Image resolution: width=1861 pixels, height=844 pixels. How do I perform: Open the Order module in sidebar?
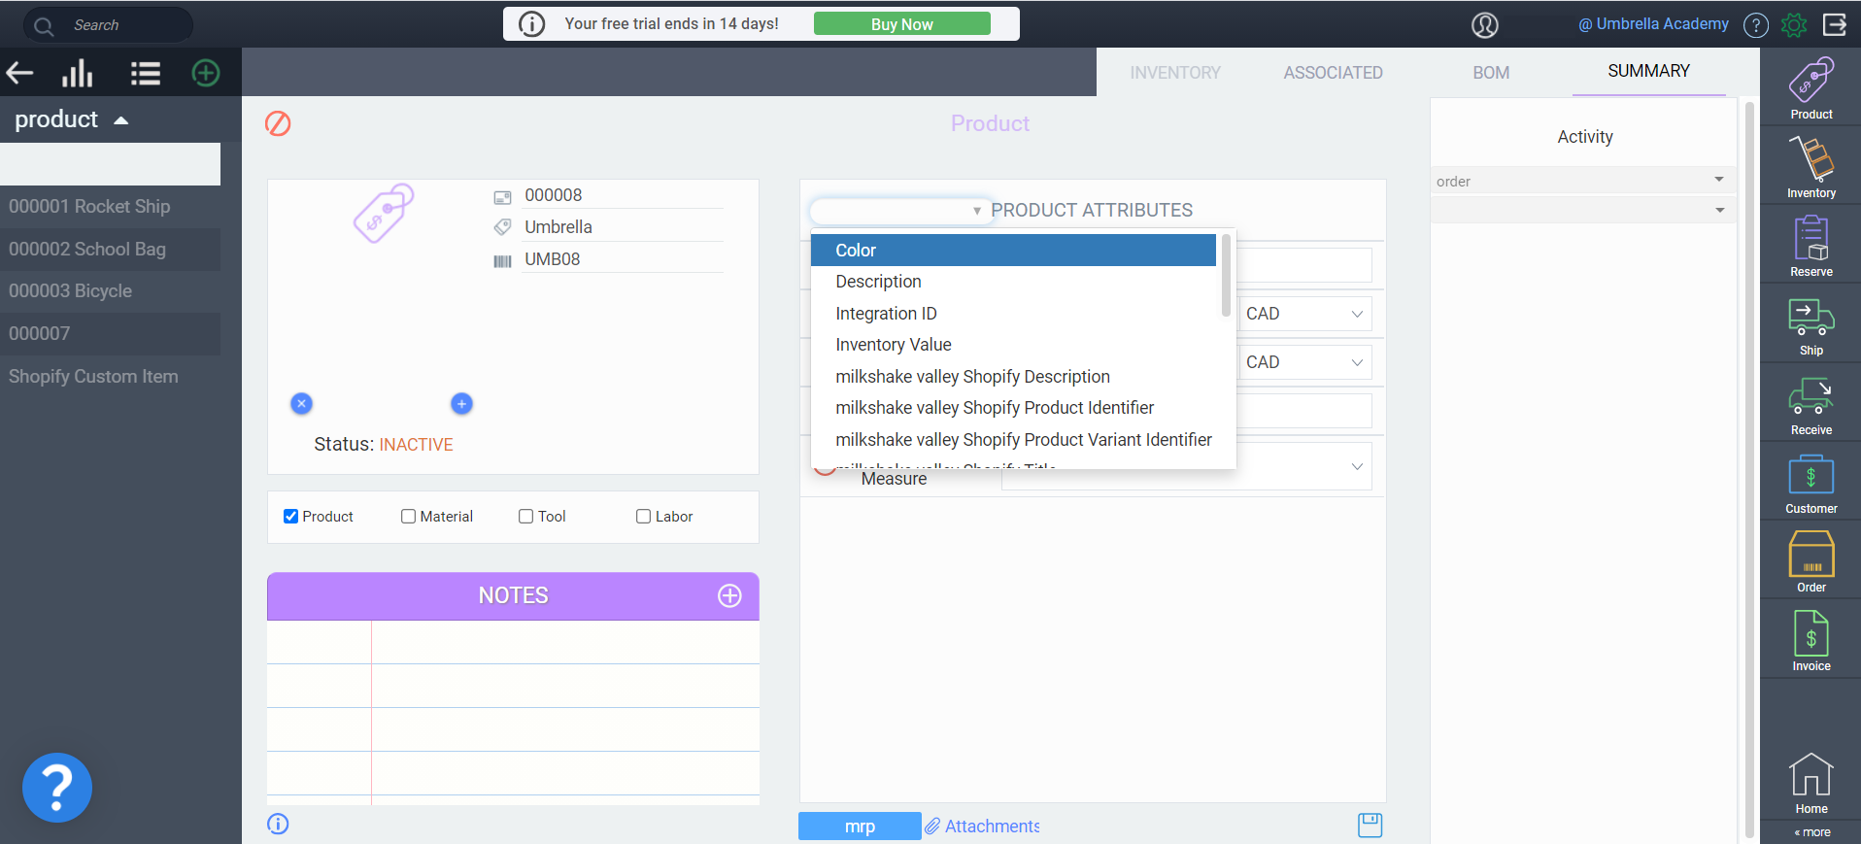click(x=1811, y=561)
